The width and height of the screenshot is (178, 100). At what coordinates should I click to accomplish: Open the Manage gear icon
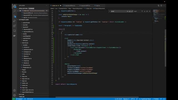(x=14, y=95)
